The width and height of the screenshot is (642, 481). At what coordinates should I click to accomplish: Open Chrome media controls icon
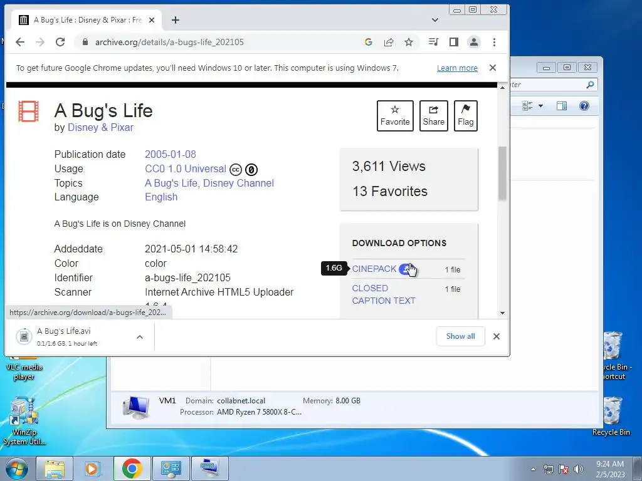coord(433,42)
